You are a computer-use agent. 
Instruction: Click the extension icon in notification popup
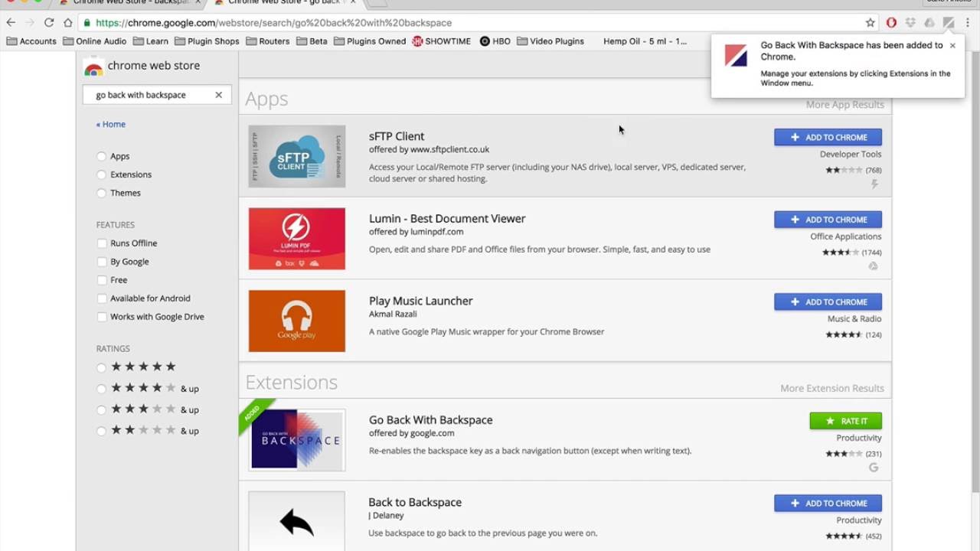point(736,55)
